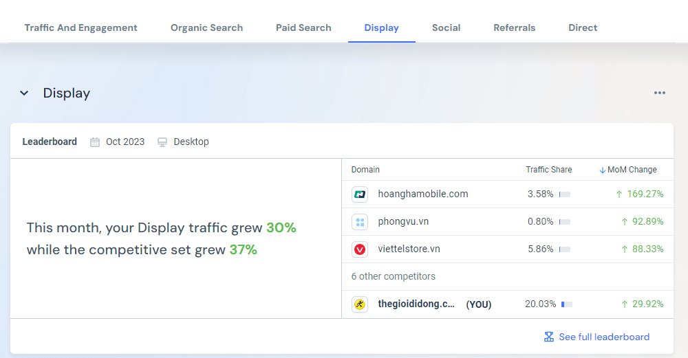Click the 3.58% traffic share value
Viewport: 688px width, 358px height.
[x=541, y=194]
